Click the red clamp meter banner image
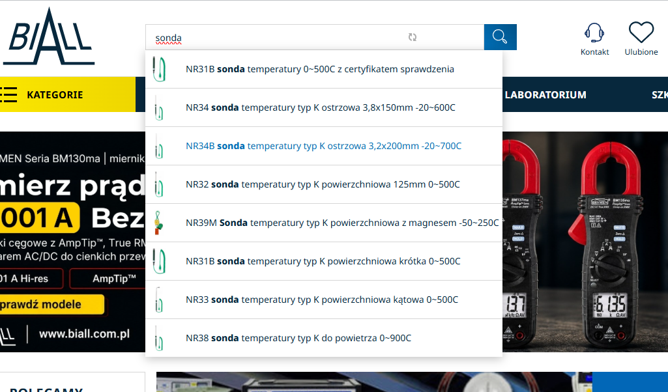Image resolution: width=668 pixels, height=392 pixels. point(585,242)
